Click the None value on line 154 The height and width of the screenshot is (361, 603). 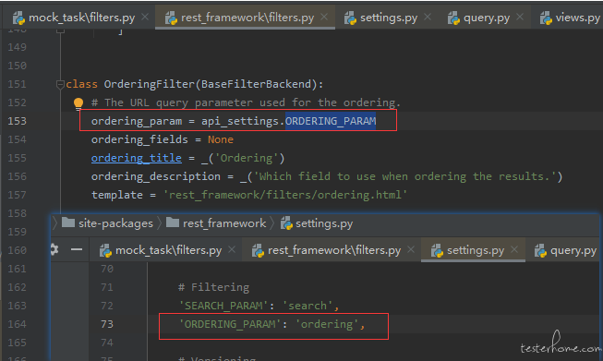[x=221, y=139]
